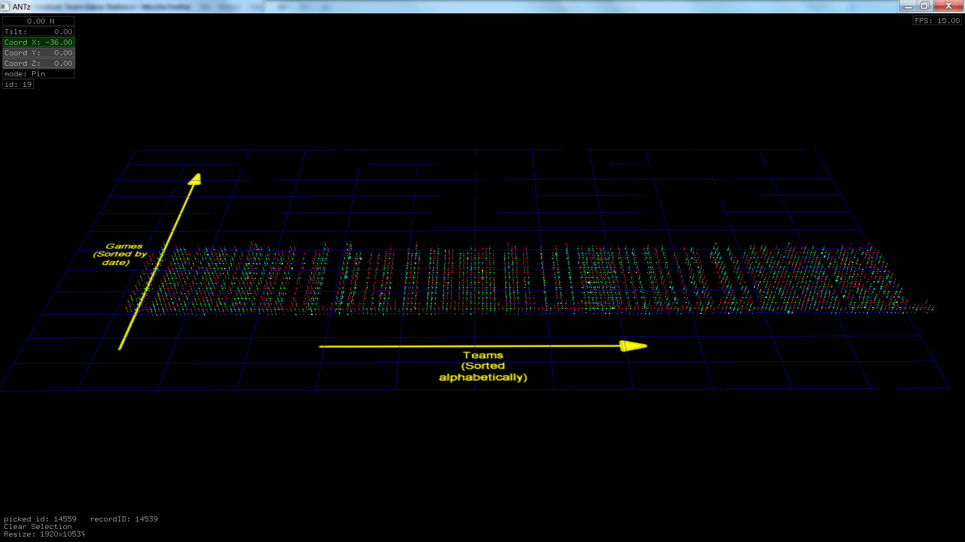Image resolution: width=965 pixels, height=542 pixels.
Task: Minimize the ANTz window
Action: [908, 6]
